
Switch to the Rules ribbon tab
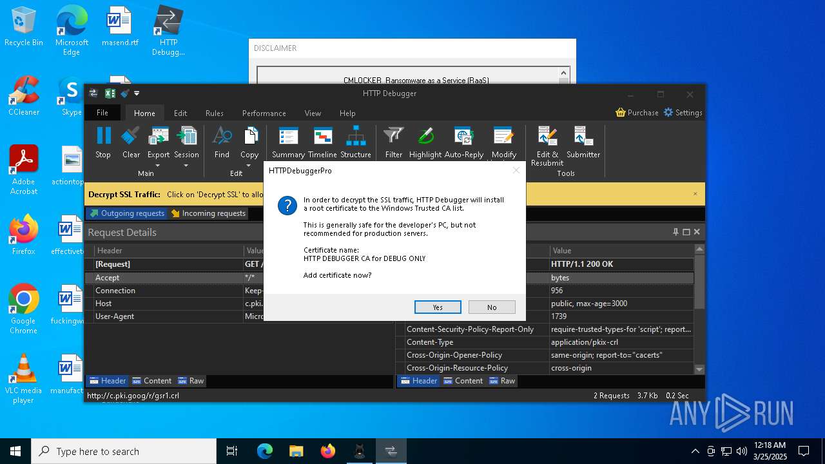[x=215, y=113]
